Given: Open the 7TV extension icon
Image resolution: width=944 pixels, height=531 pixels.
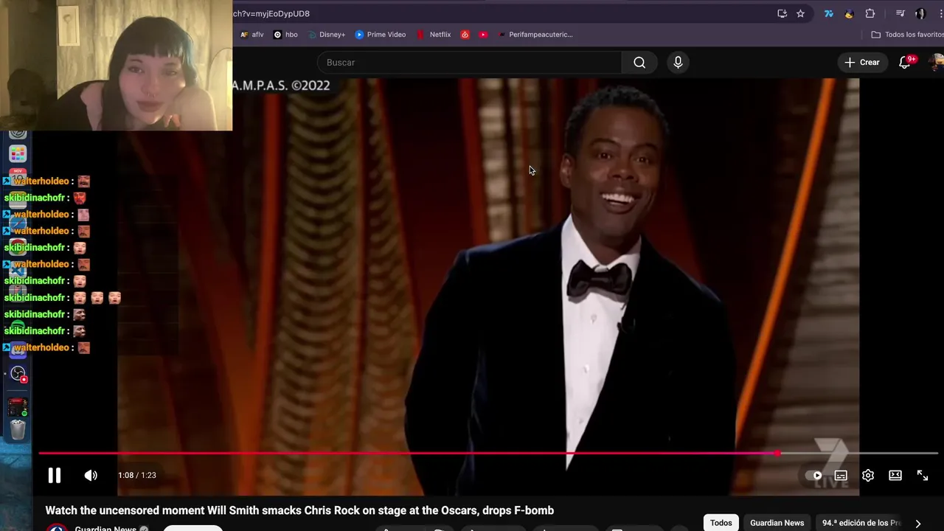Looking at the screenshot, I should coord(829,13).
